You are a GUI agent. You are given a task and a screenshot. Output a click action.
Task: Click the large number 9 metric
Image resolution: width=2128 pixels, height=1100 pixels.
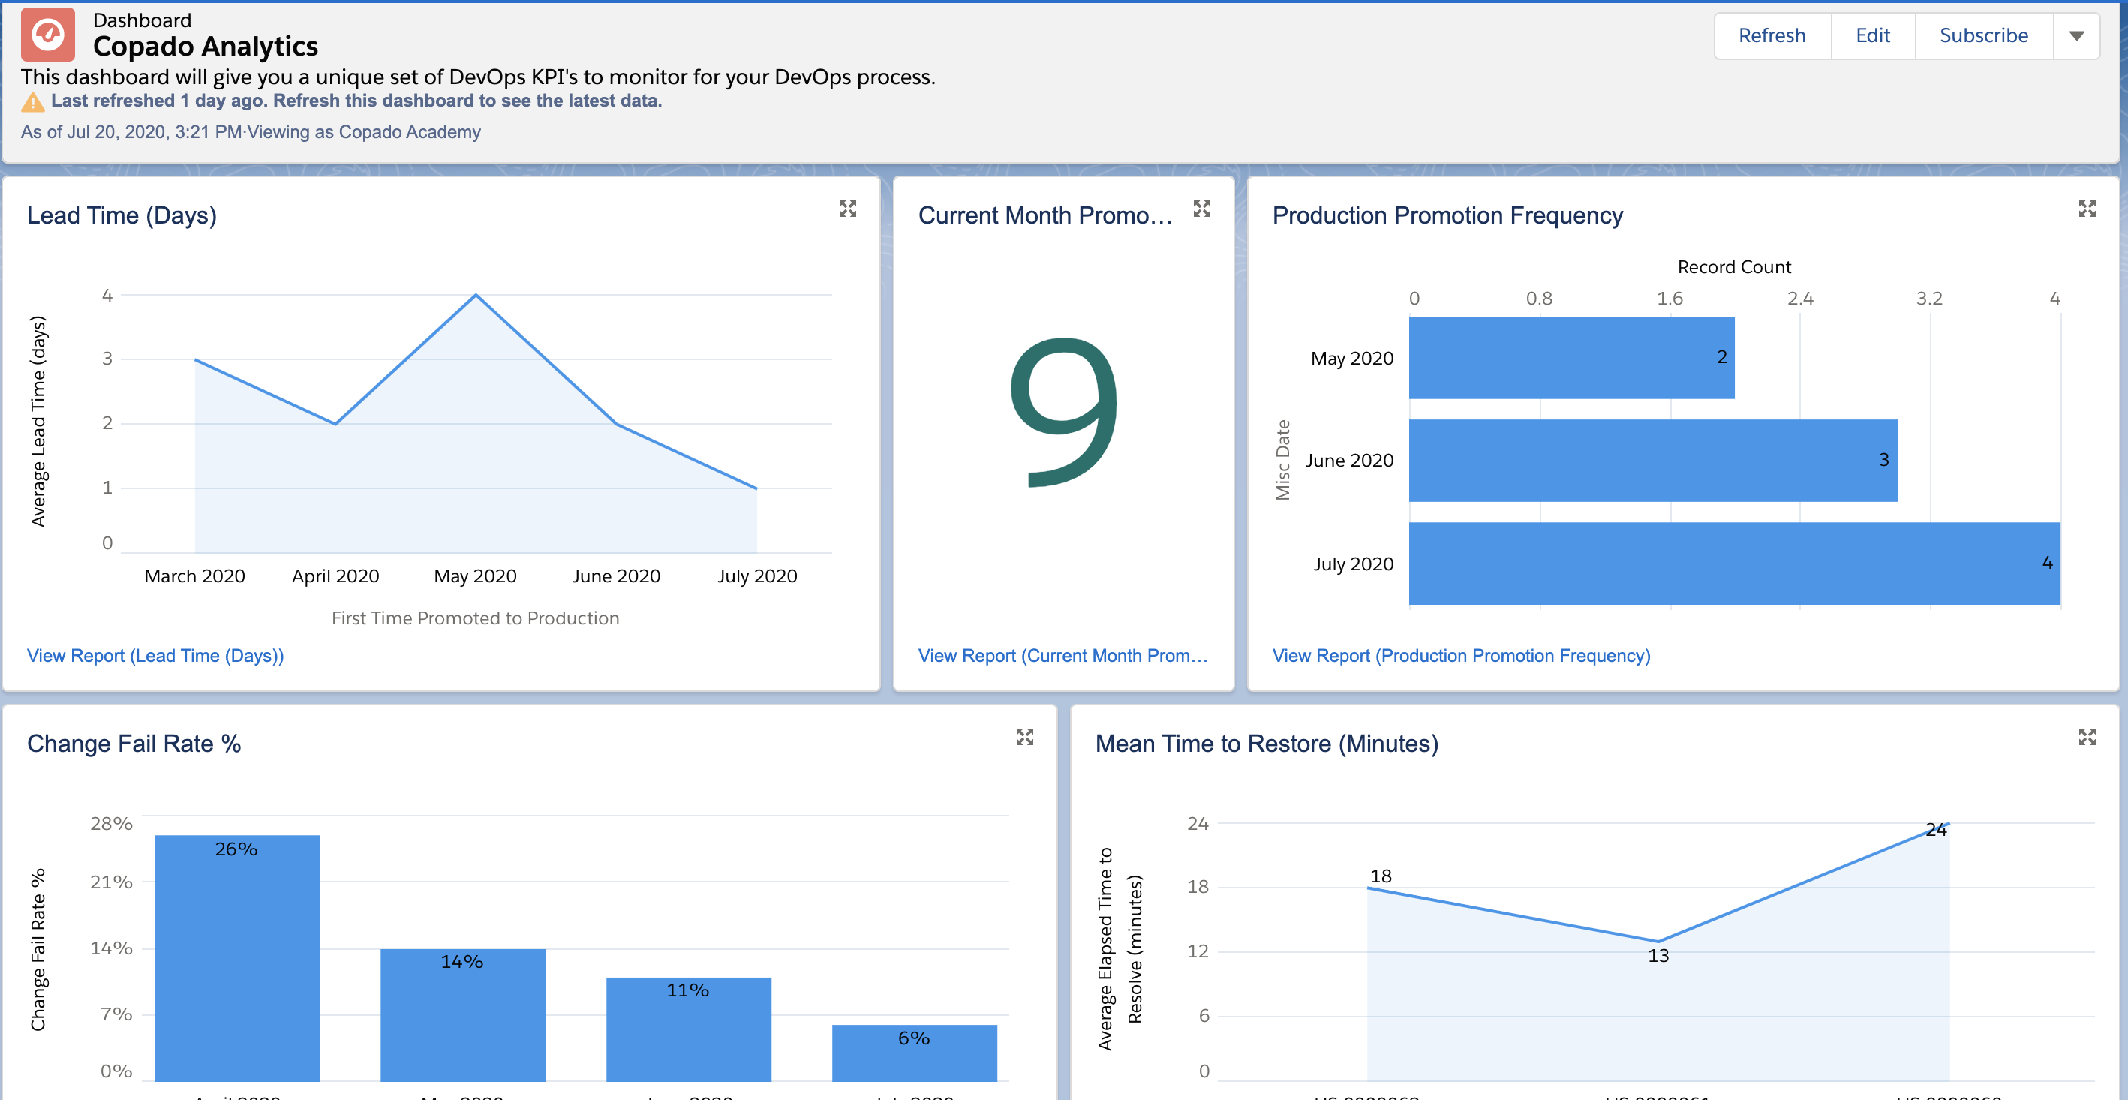(x=1063, y=413)
